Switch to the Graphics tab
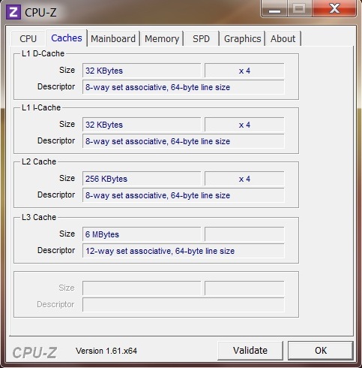Screen dimensions: 362x368 242,39
